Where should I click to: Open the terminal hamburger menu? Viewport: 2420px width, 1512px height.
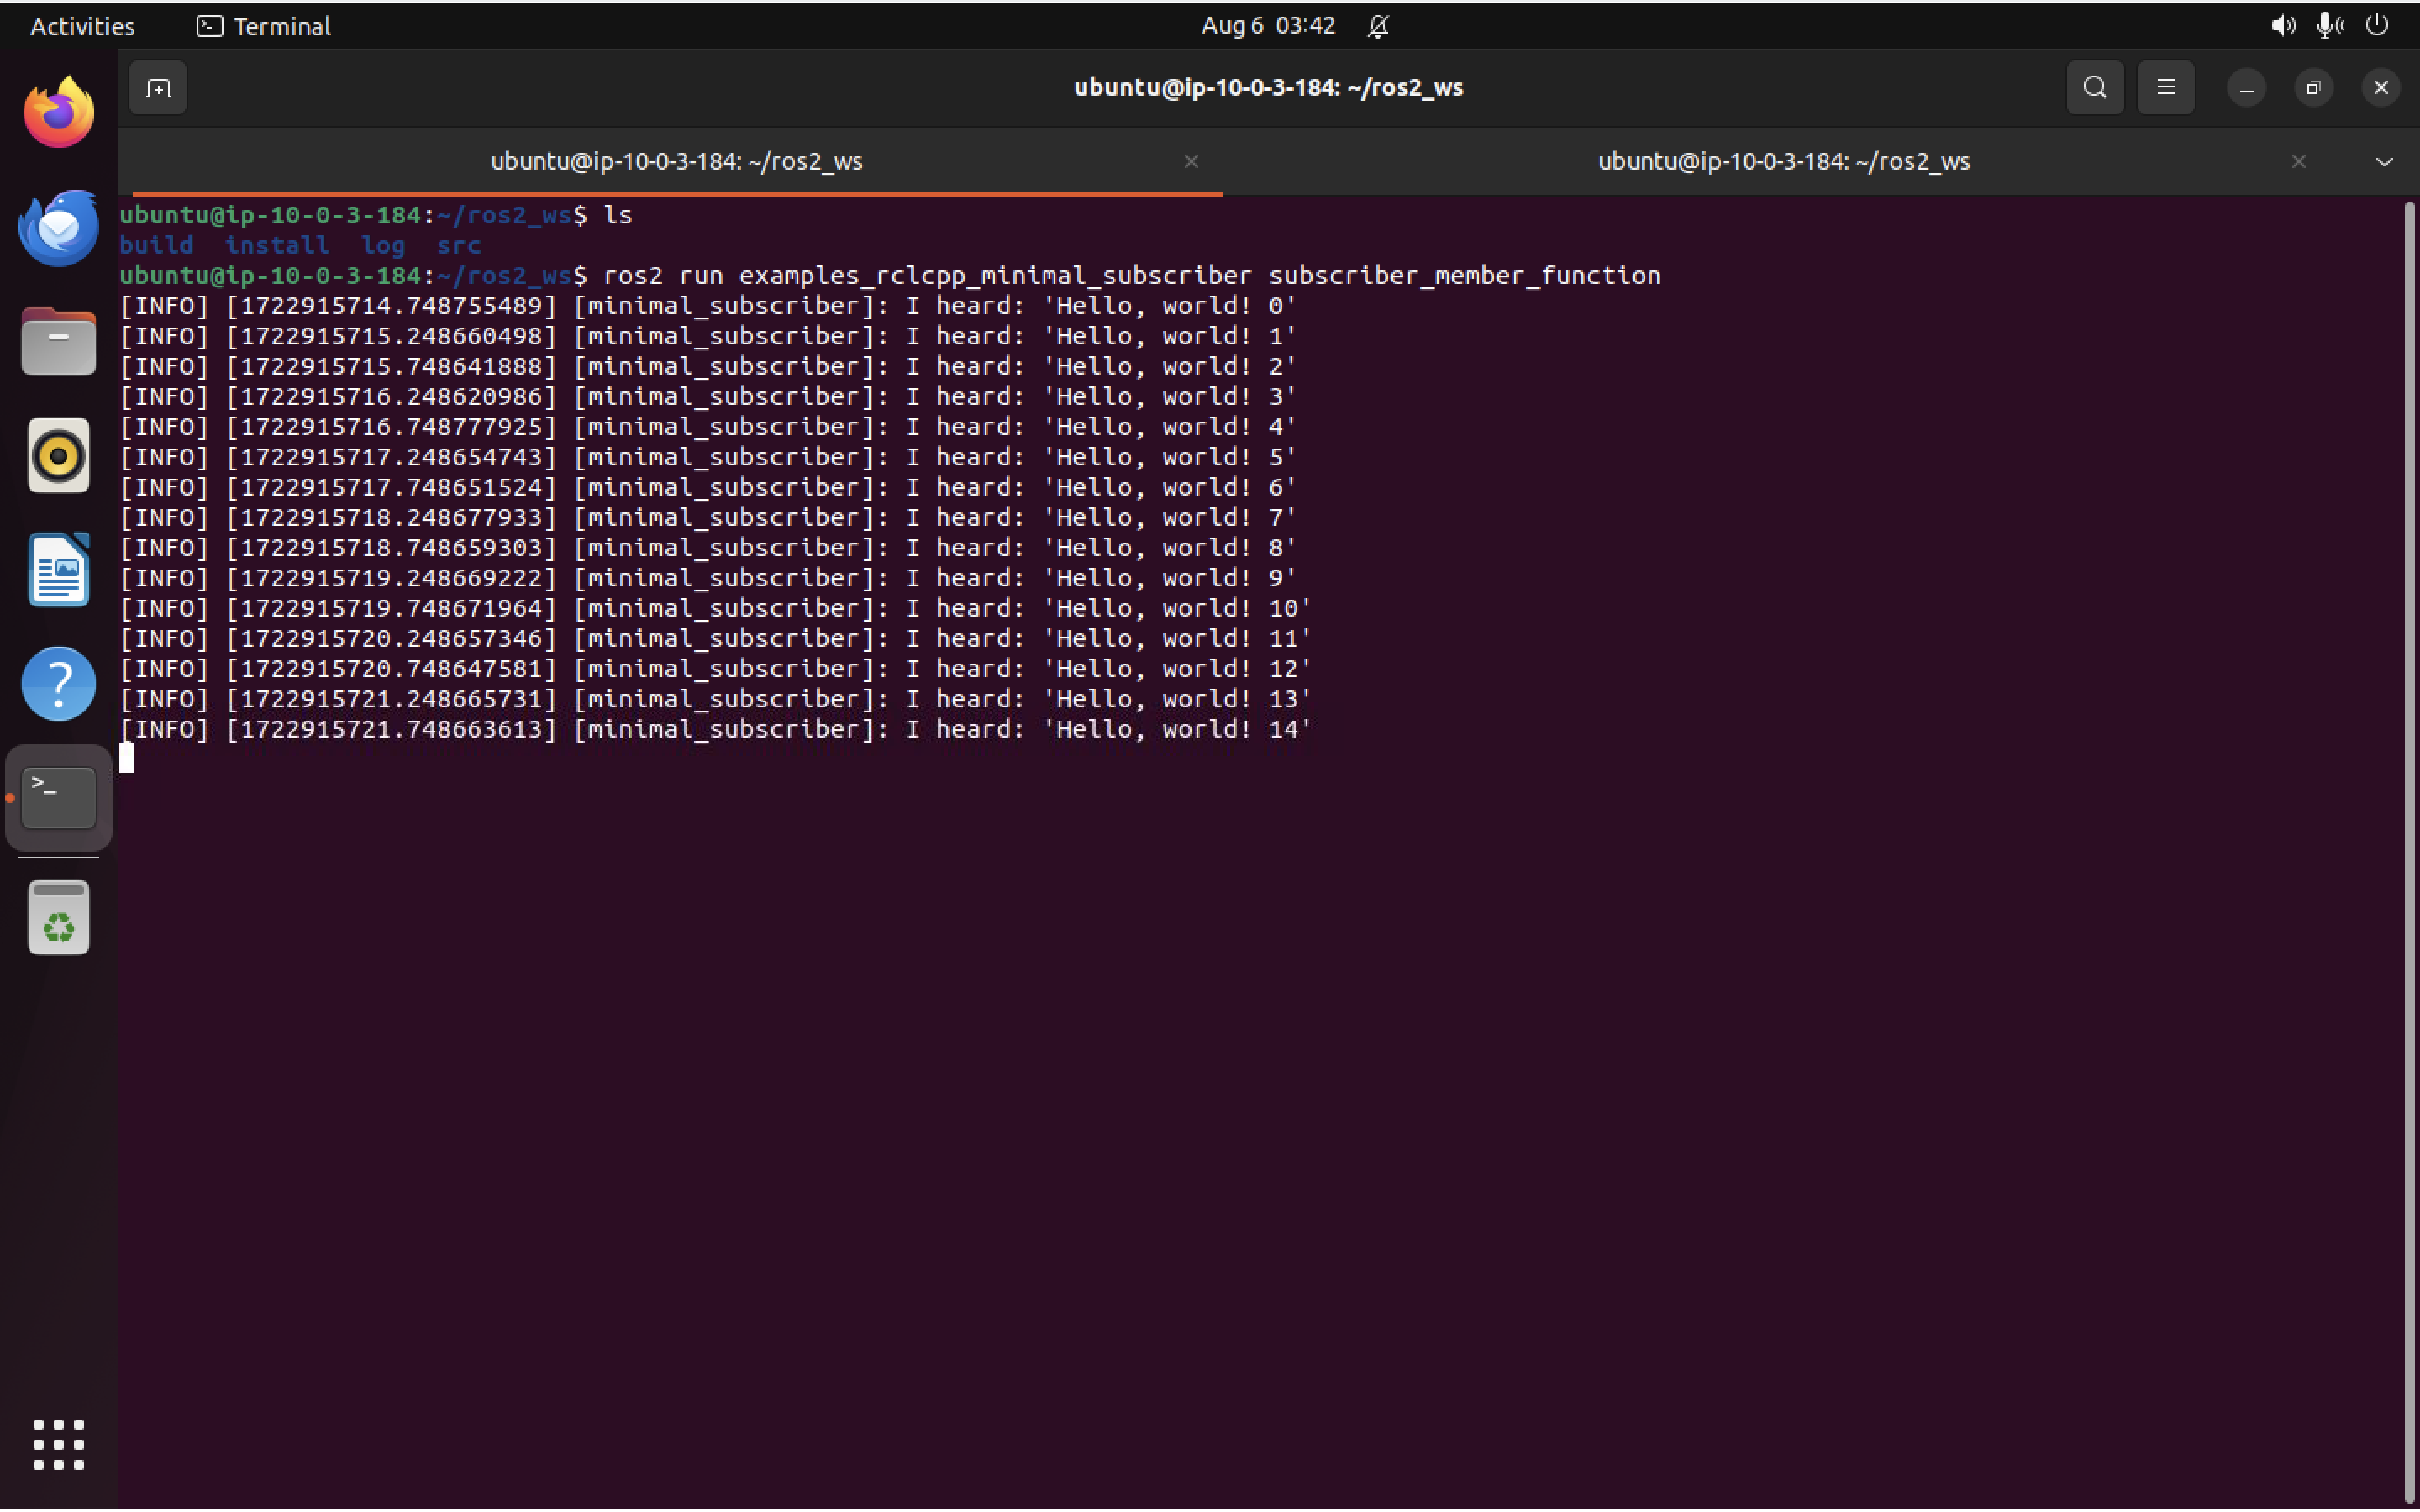tap(2165, 87)
